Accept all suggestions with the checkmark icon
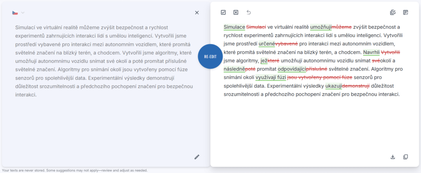The width and height of the screenshot is (421, 173). 223,13
